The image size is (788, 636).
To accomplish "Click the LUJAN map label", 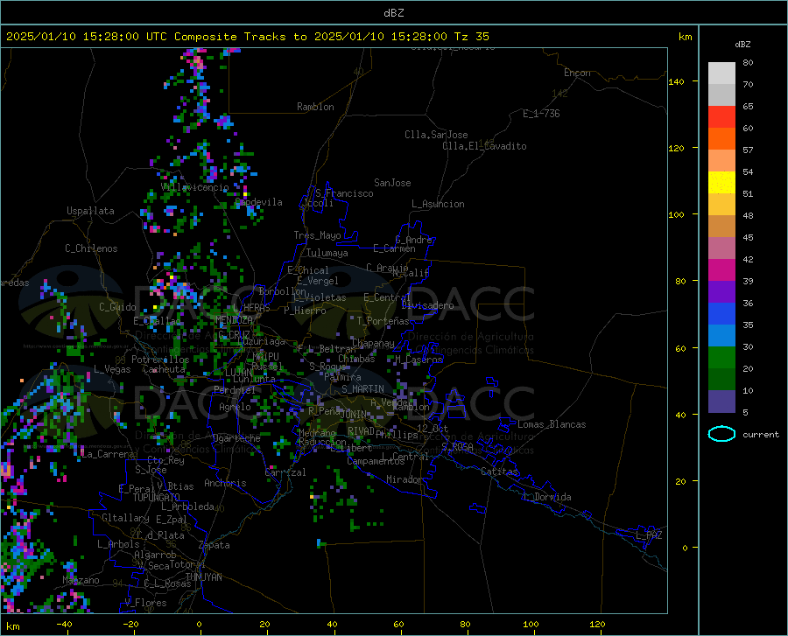I will point(238,373).
